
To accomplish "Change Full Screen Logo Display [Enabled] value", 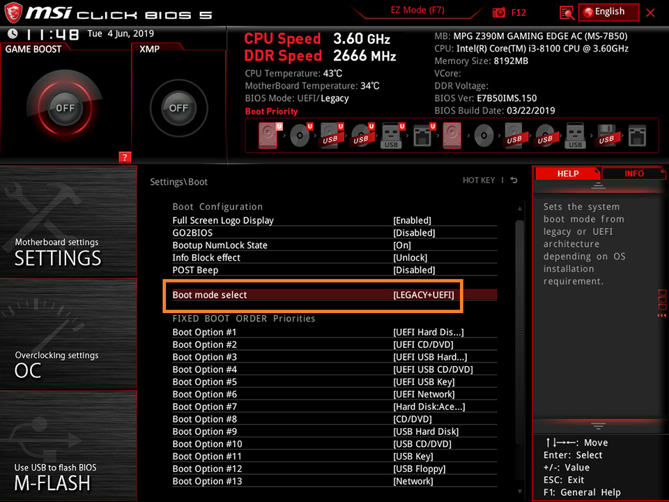I will [412, 221].
